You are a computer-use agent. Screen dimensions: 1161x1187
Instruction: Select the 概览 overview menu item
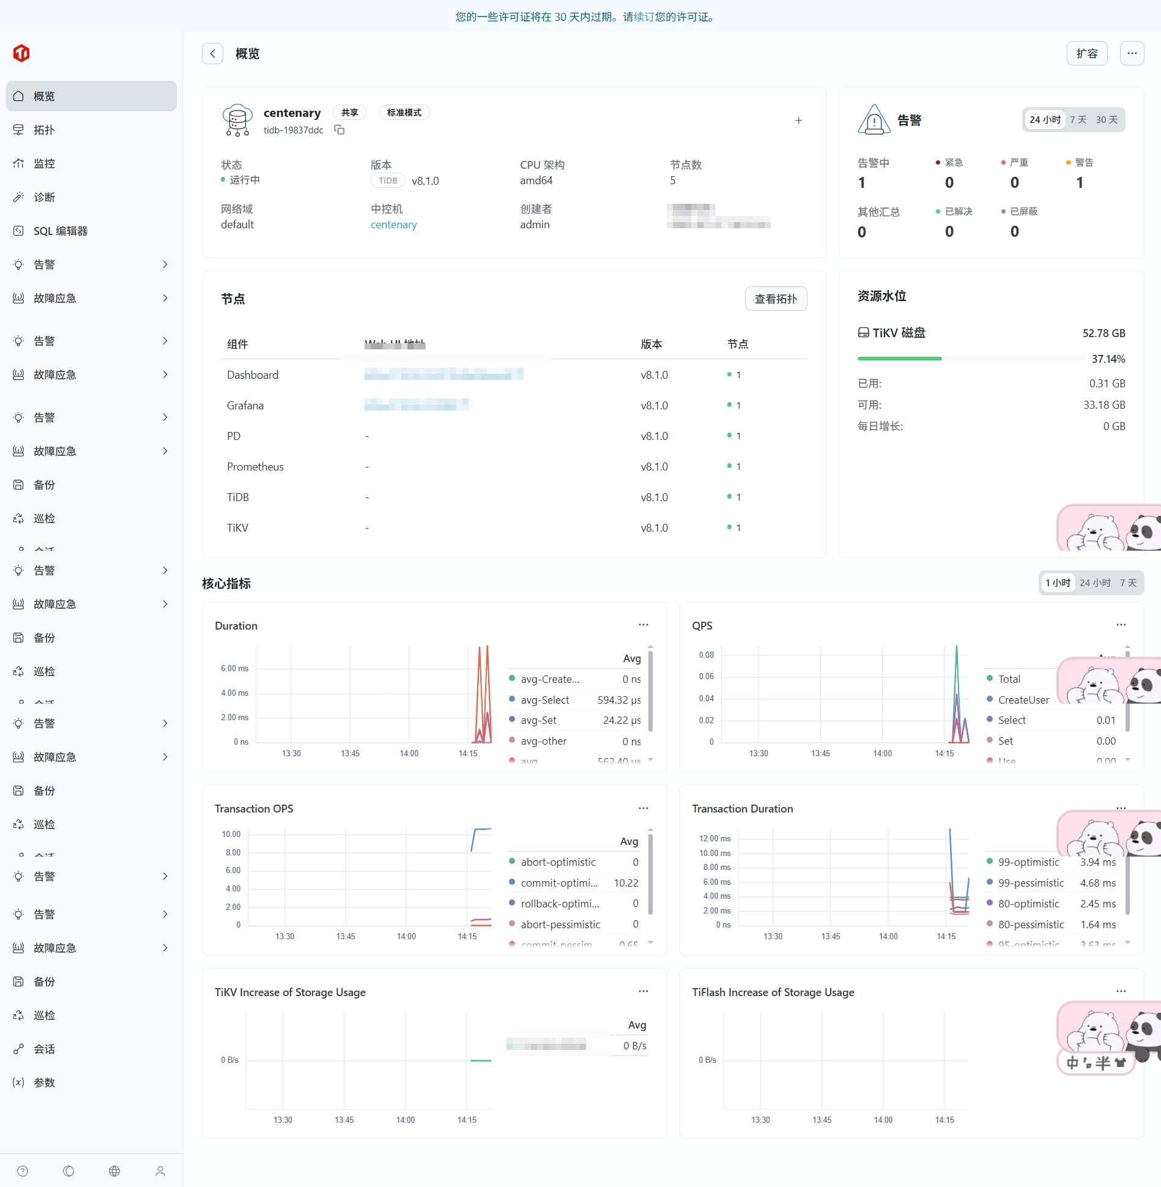91,96
